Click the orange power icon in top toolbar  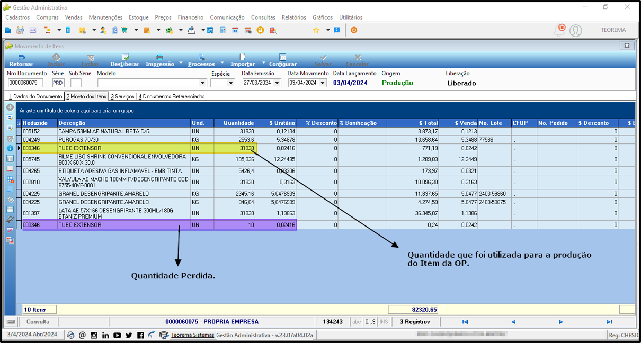click(x=354, y=30)
